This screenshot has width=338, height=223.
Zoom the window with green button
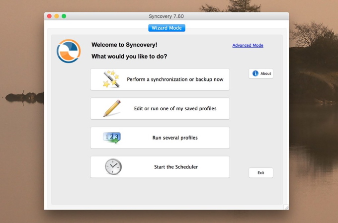coord(64,16)
